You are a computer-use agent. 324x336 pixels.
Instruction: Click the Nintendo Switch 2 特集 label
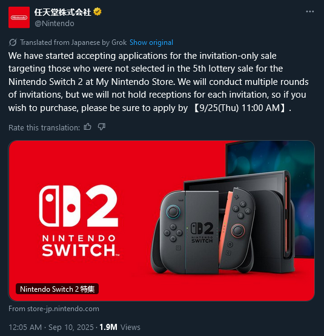(58, 289)
